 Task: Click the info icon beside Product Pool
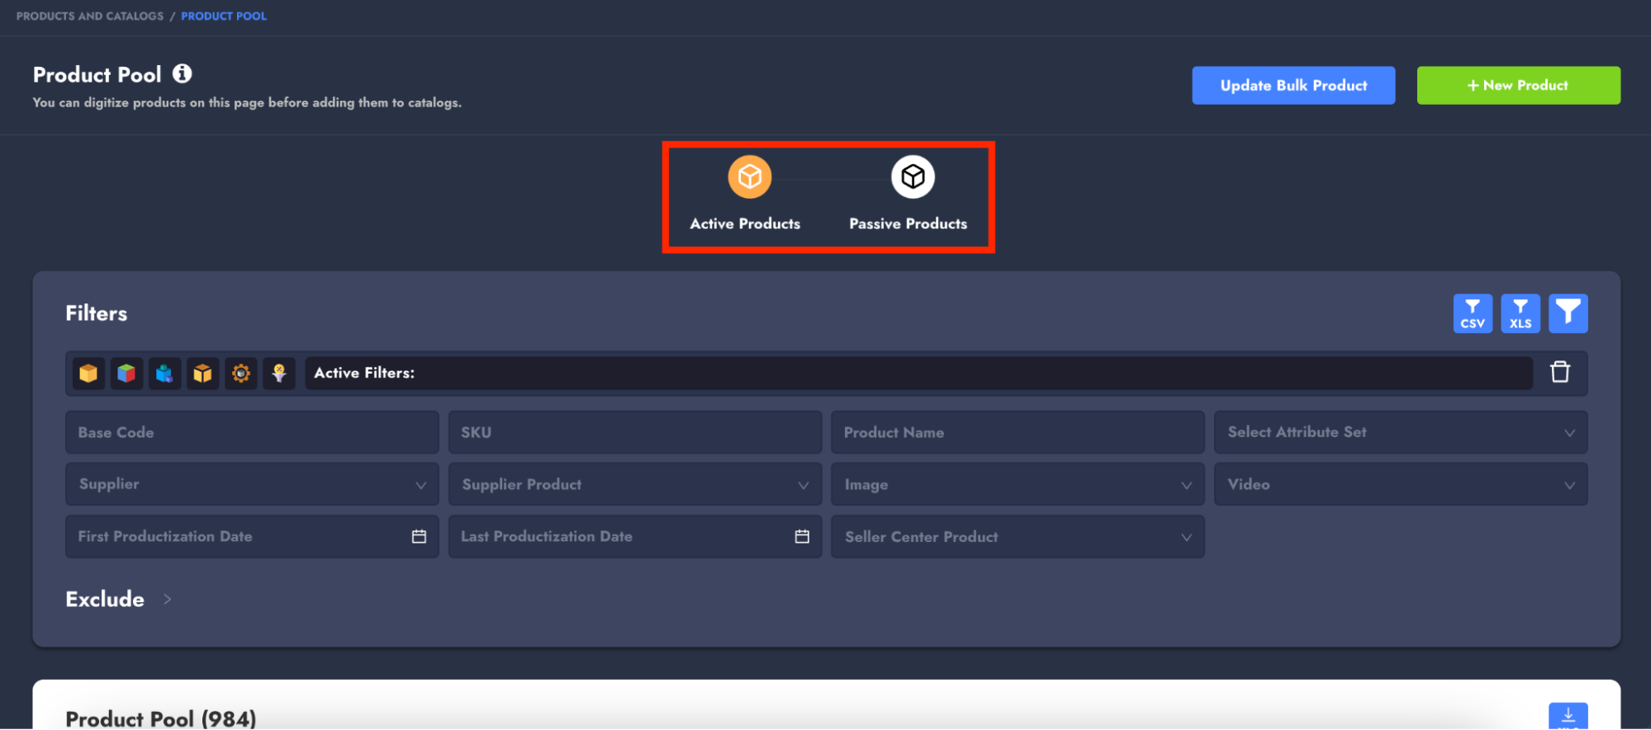coord(182,74)
